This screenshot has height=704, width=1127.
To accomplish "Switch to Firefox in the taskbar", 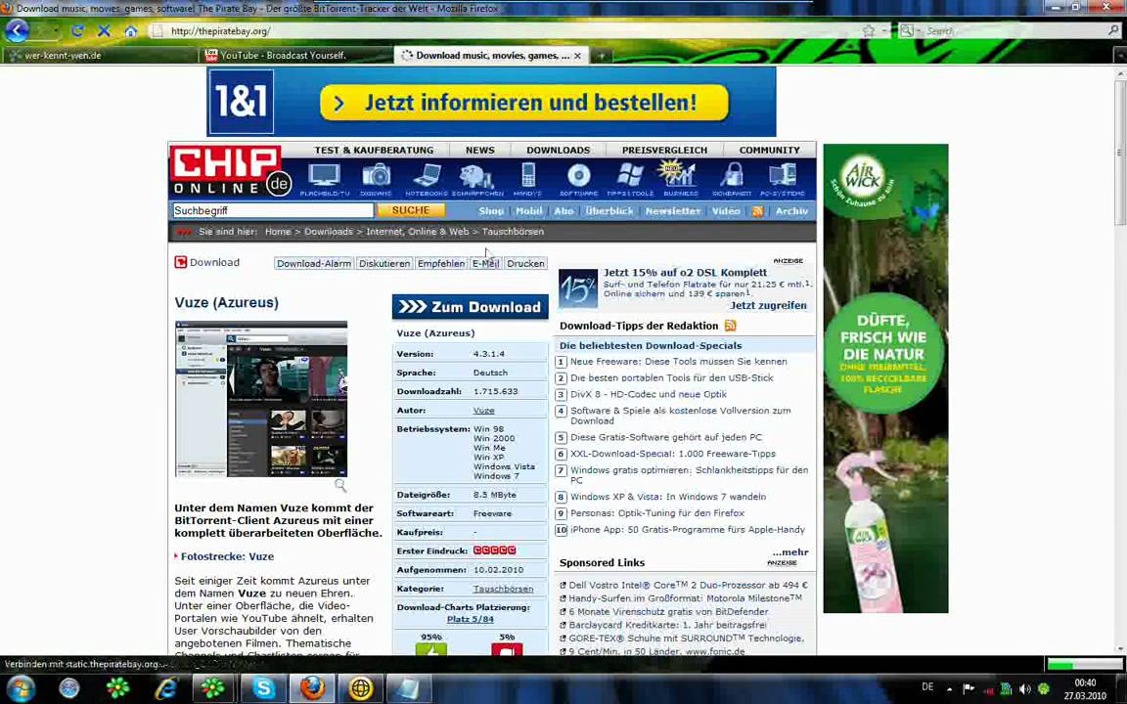I will [312, 688].
